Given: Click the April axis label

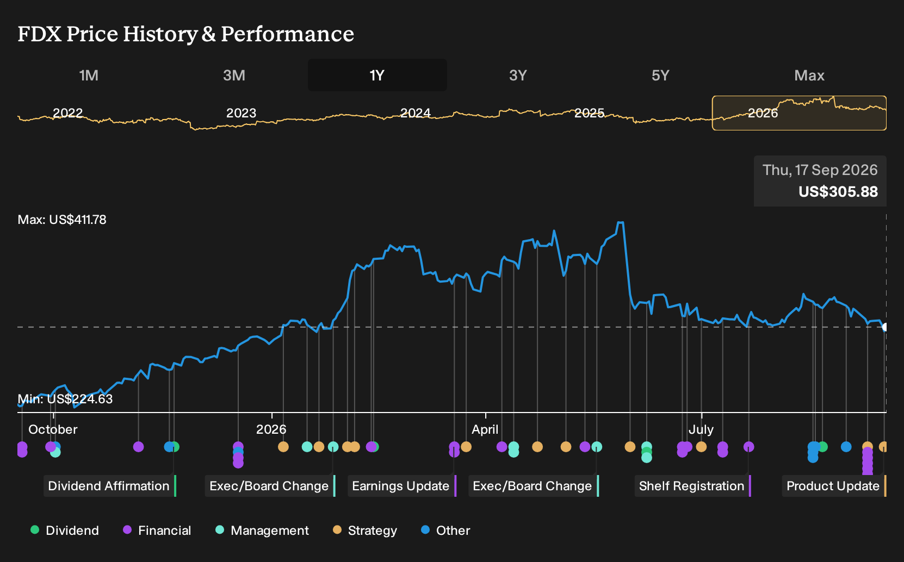Looking at the screenshot, I should click(x=485, y=429).
